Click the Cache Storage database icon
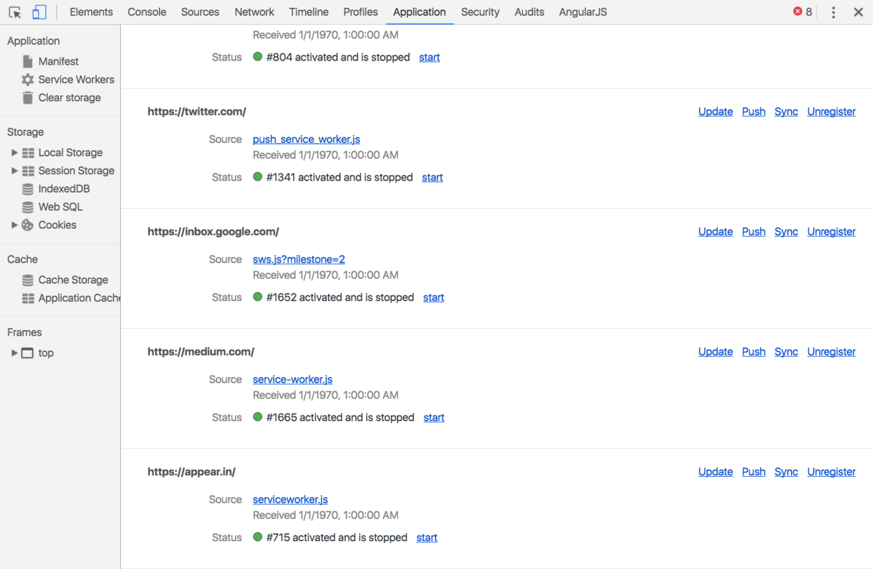 click(x=28, y=280)
